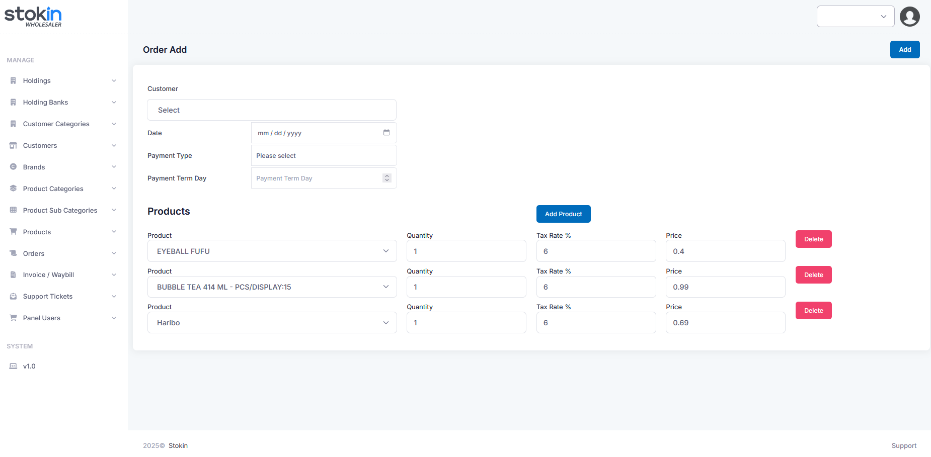Click the Price field showing 0.69
Viewport: 931px width, 457px height.
(725, 322)
